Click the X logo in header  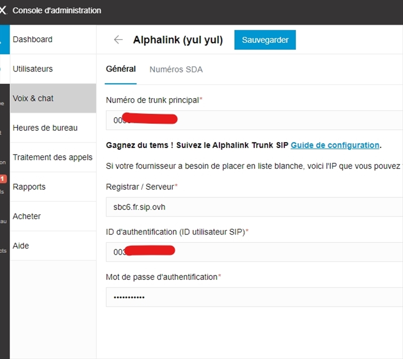click(x=3, y=11)
